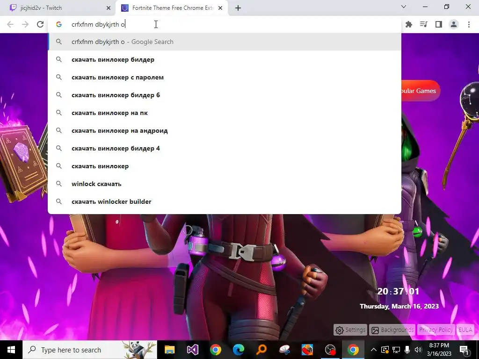Pick the plain 'скачать винлокер' suggestion
This screenshot has height=359, width=479.
click(225, 166)
